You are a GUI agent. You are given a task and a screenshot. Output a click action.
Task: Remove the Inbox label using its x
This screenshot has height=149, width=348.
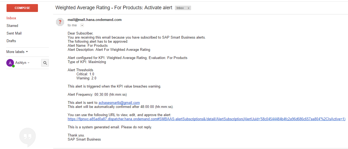coord(188,8)
